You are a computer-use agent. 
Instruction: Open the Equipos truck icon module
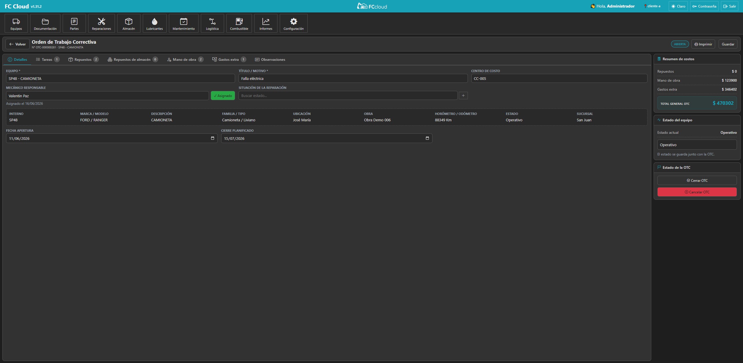[x=16, y=23]
